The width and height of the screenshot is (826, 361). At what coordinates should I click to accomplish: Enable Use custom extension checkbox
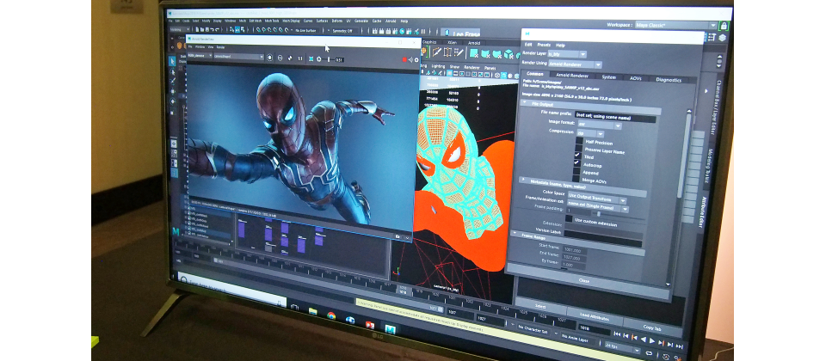click(569, 218)
